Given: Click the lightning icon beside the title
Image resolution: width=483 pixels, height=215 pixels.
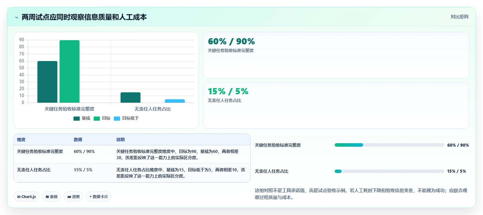Looking at the screenshot, I should click(x=16, y=17).
